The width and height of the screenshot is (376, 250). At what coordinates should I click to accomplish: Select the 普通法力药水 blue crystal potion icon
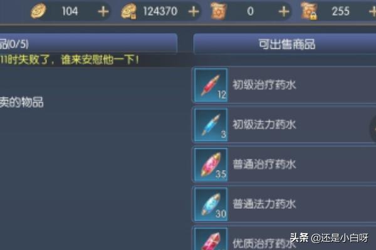tap(211, 204)
